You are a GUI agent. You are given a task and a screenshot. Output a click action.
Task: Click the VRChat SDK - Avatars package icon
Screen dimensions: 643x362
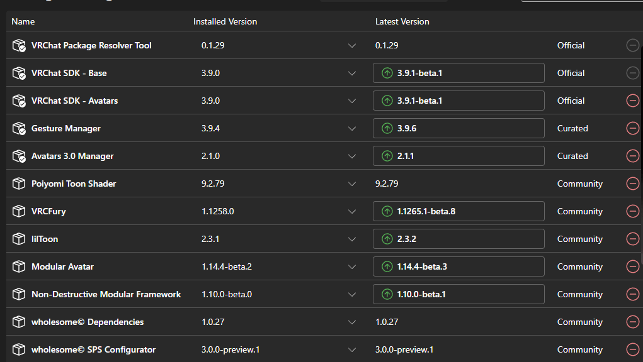pyautogui.click(x=19, y=101)
